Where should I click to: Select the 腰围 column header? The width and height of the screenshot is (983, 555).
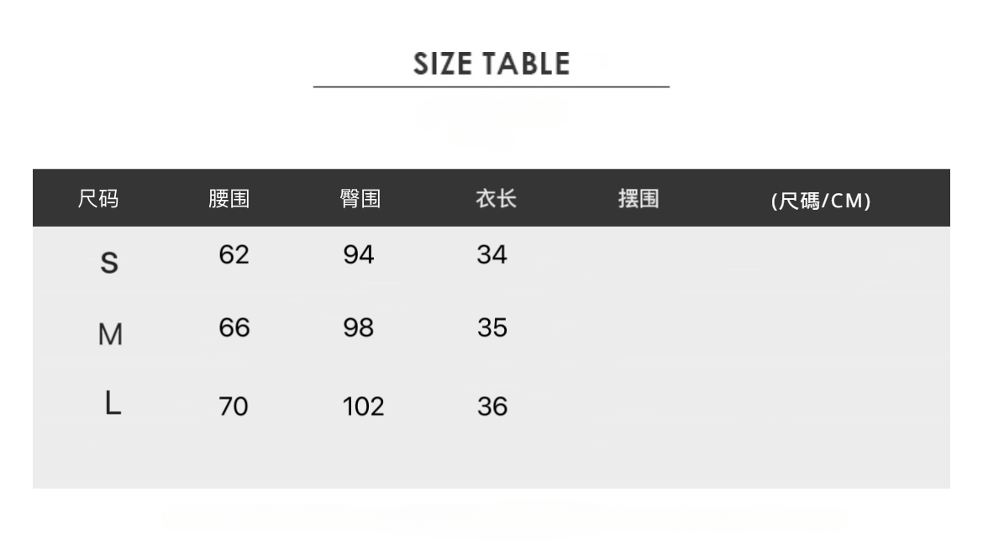coord(229,199)
